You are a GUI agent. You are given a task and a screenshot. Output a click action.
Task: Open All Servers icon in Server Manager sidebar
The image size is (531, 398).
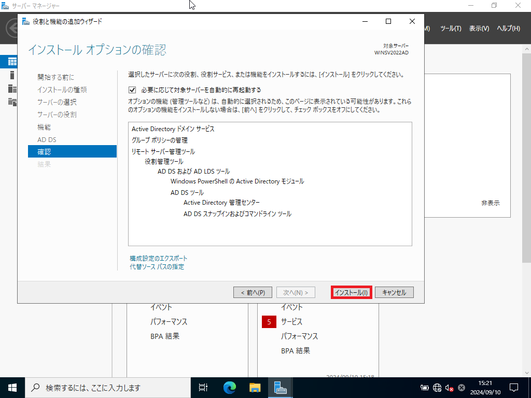12,89
